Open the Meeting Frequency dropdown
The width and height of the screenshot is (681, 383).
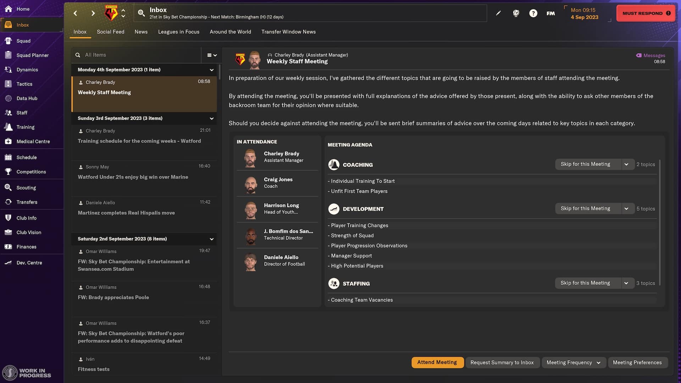point(574,362)
